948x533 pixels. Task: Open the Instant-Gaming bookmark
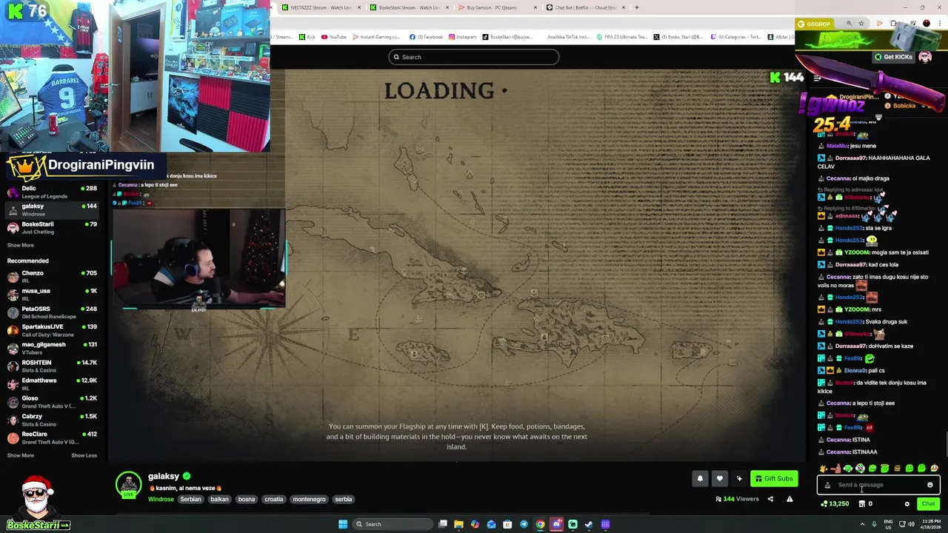pyautogui.click(x=377, y=37)
